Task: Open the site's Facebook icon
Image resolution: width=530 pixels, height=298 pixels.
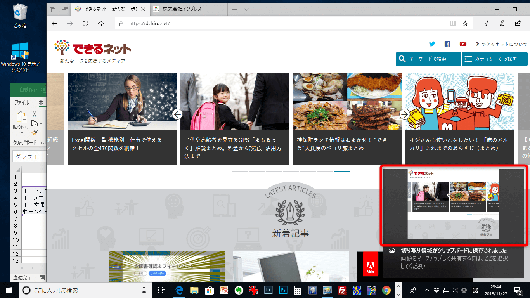Action: pos(447,44)
